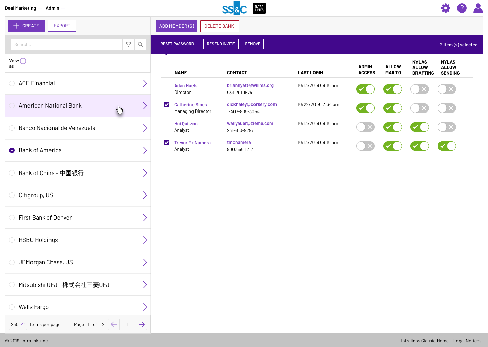The width and height of the screenshot is (488, 347).
Task: Click the filter funnel icon
Action: (x=128, y=44)
